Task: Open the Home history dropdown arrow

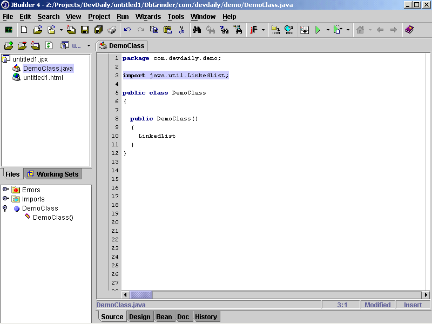Action: point(370,30)
